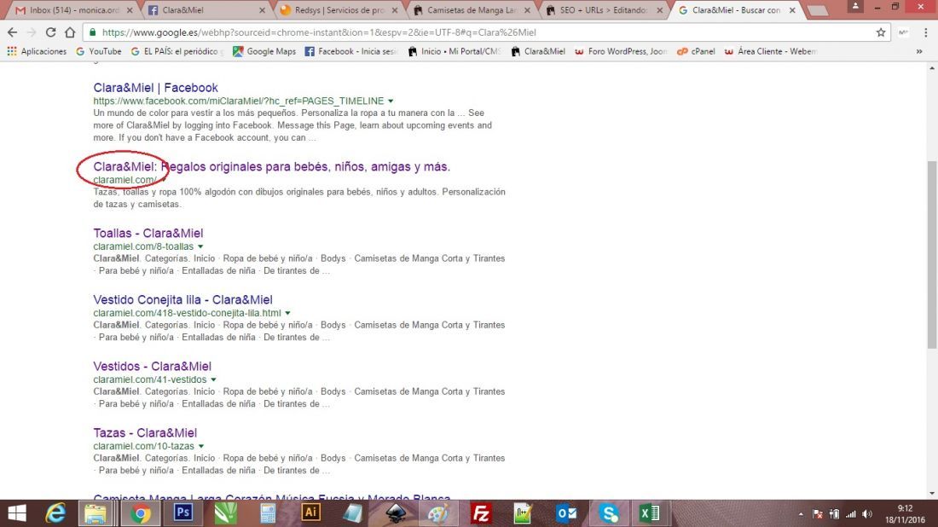Screen dimensions: 938x527
Task: Click the scrollbar up arrow
Action: [x=932, y=69]
